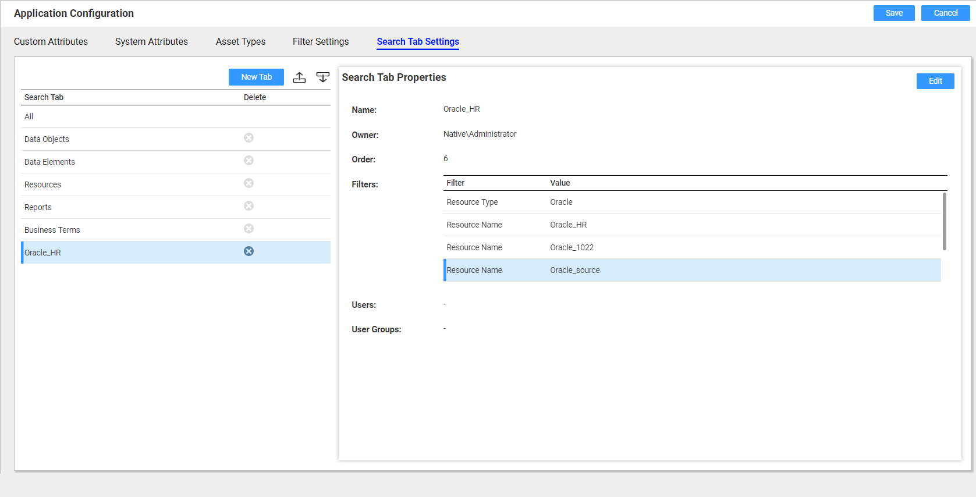Delete the Data Objects search tab
The width and height of the screenshot is (976, 497).
click(x=249, y=138)
